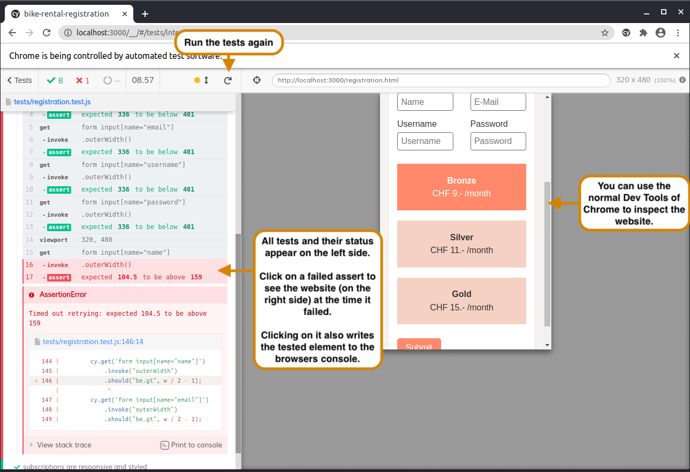The height and width of the screenshot is (472, 690).
Task: Open the Chrome extensions puzzle icon
Action: pos(643,33)
